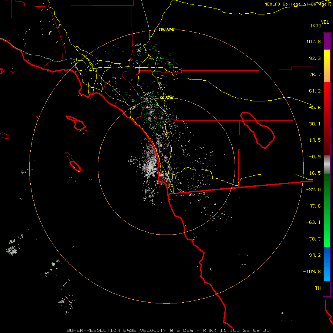Click the -78.7 velocity scale value

(313, 239)
